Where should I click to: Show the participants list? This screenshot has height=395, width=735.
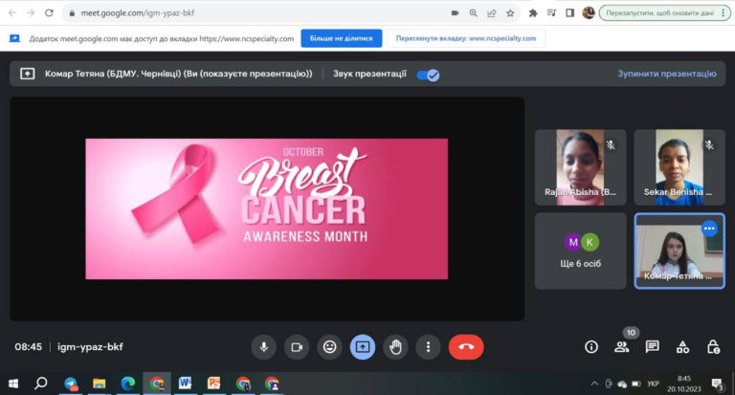[622, 346]
